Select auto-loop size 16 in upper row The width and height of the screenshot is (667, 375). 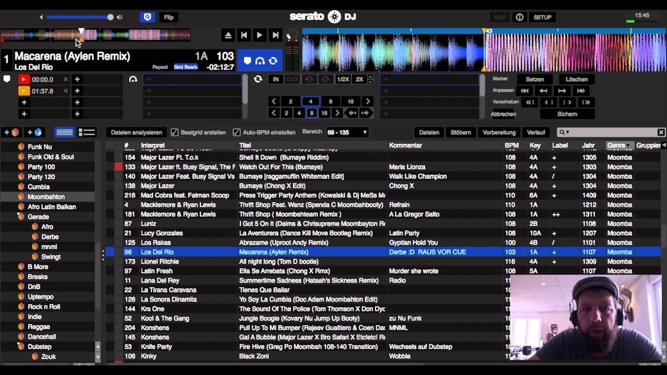click(x=351, y=102)
